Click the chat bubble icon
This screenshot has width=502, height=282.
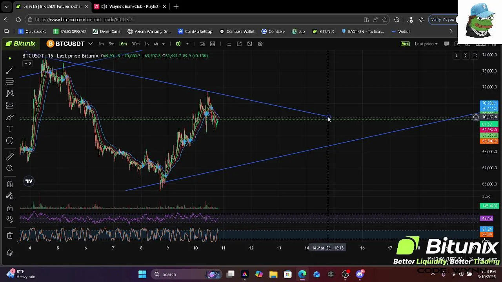447,44
